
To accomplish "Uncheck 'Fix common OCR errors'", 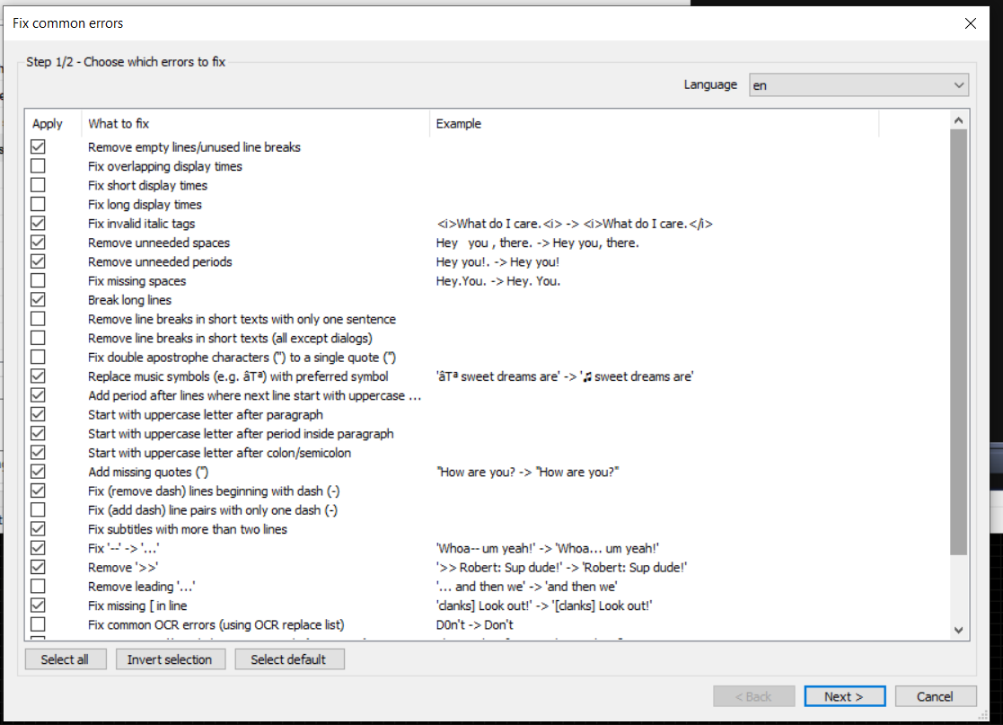I will [x=39, y=624].
